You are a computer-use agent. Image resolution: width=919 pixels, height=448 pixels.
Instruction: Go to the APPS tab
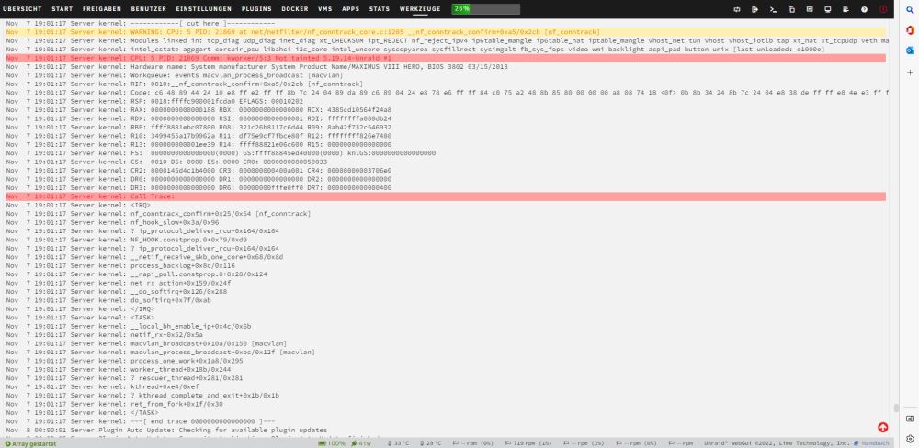click(350, 9)
